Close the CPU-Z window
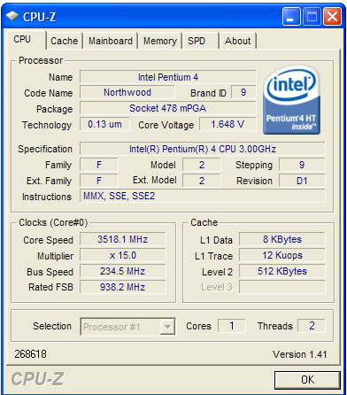 [x=332, y=17]
